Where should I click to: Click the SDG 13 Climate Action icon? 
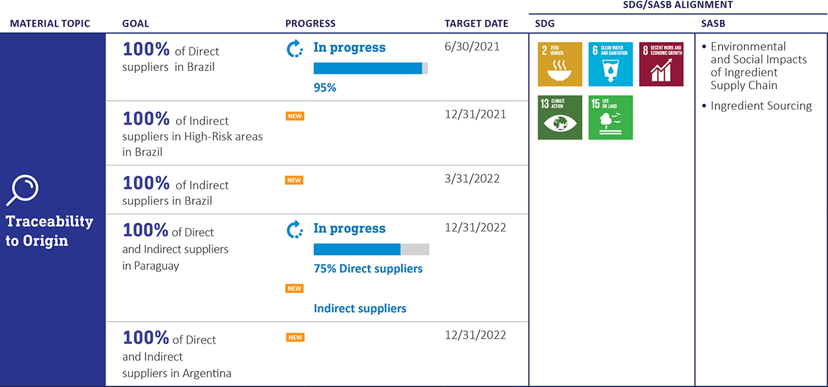pyautogui.click(x=560, y=118)
